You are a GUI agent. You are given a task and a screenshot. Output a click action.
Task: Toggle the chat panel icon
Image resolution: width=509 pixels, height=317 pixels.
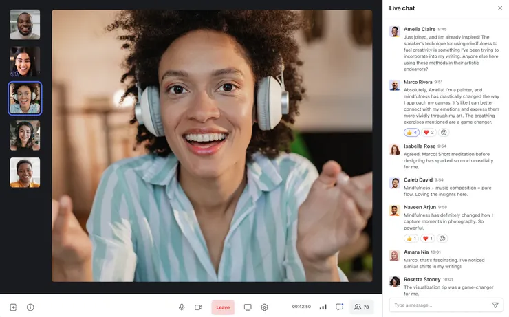tap(339, 307)
